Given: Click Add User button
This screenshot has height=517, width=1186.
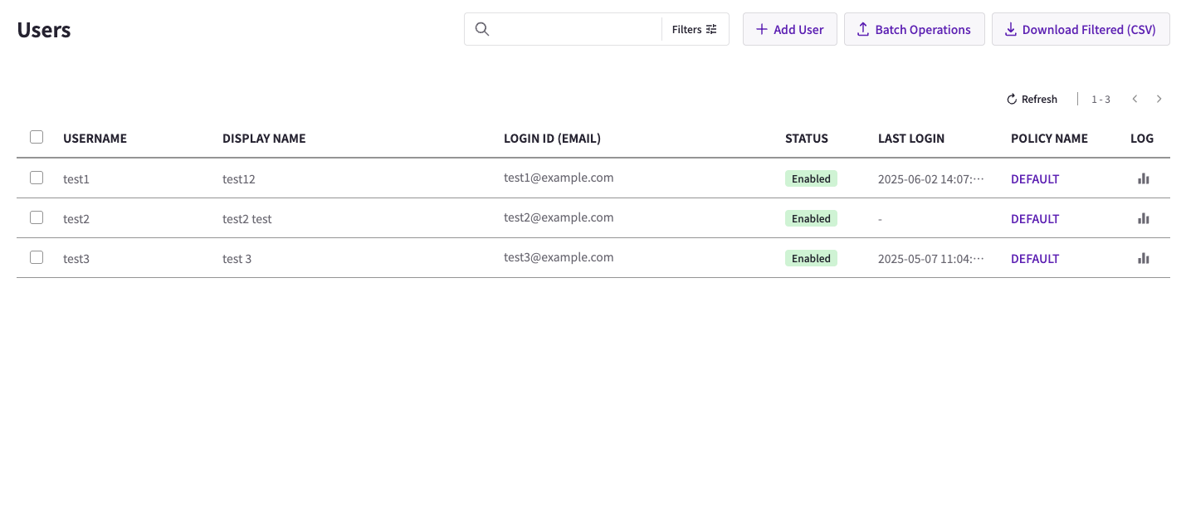Looking at the screenshot, I should tap(789, 29).
